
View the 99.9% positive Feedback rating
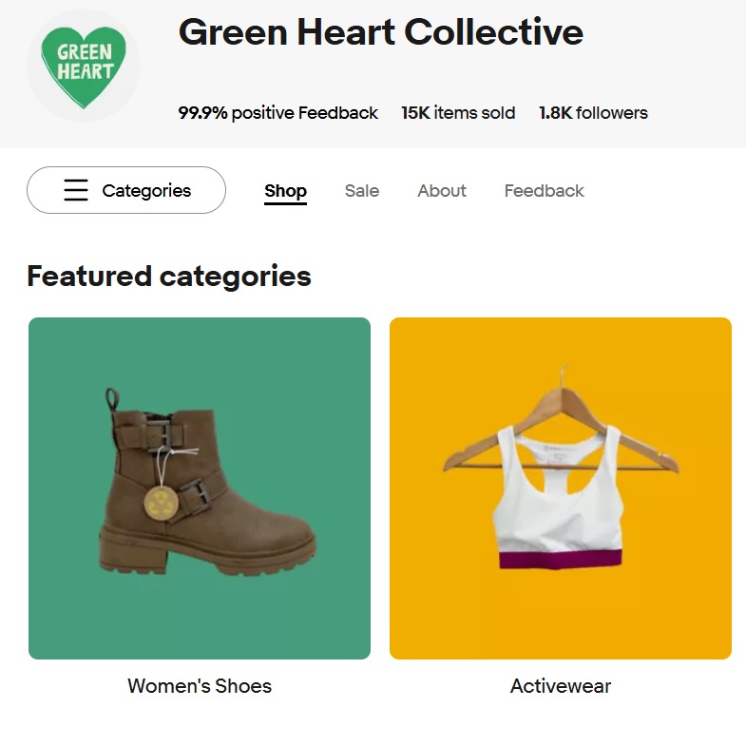coord(278,113)
